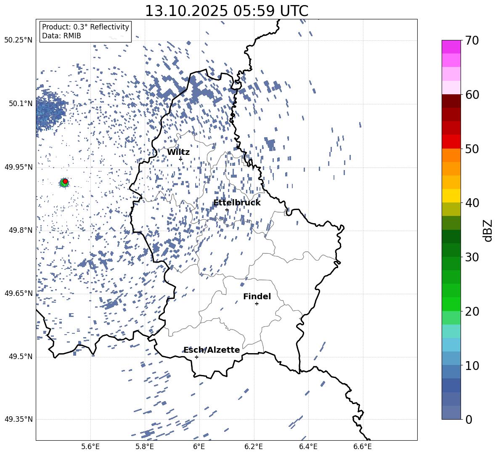The width and height of the screenshot is (498, 455).
Task: Click the 50.1°N latitude label
Action: pos(21,104)
